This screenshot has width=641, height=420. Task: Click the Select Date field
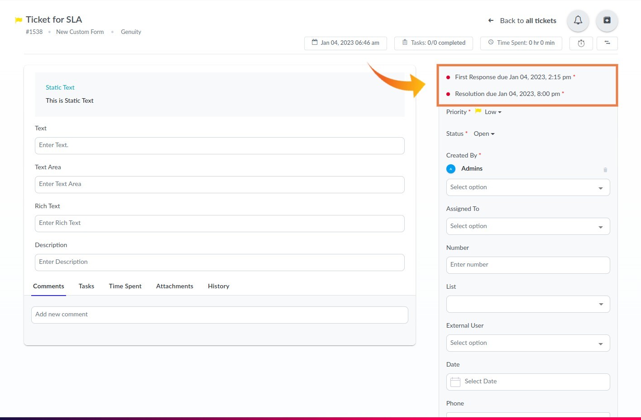click(x=528, y=382)
